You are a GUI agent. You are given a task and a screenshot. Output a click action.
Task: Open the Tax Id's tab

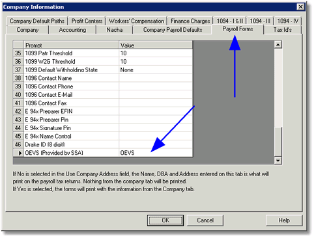click(283, 30)
